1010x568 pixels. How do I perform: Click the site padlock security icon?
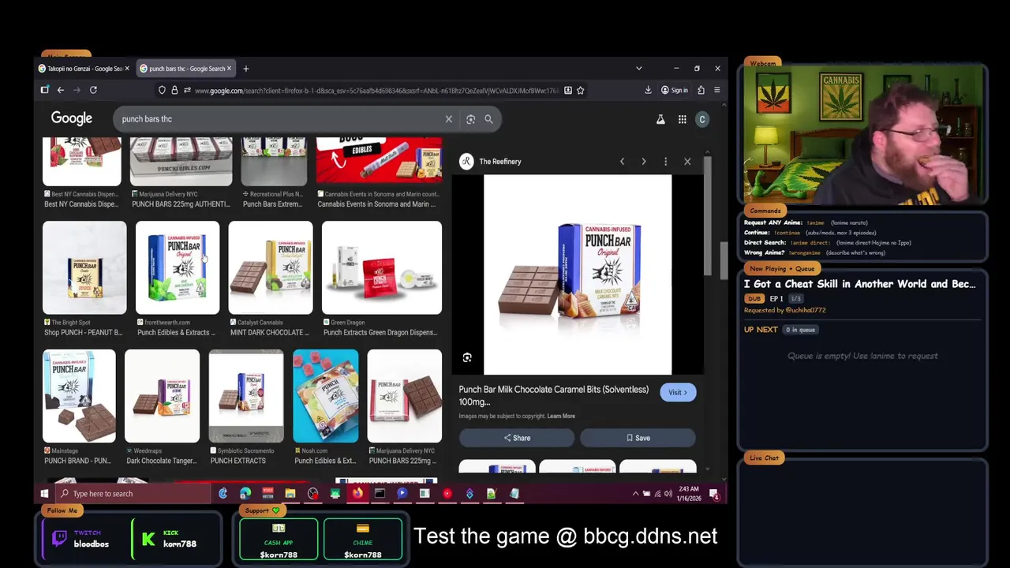click(x=174, y=91)
